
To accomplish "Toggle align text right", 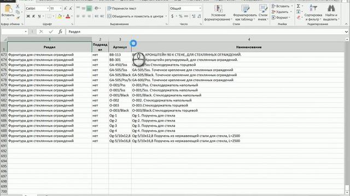I will pos(89,16).
